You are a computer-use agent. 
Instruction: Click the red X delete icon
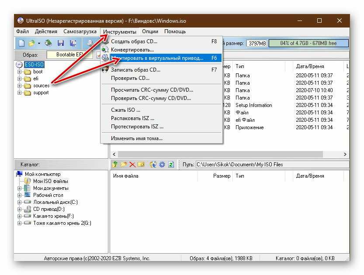tap(132, 165)
